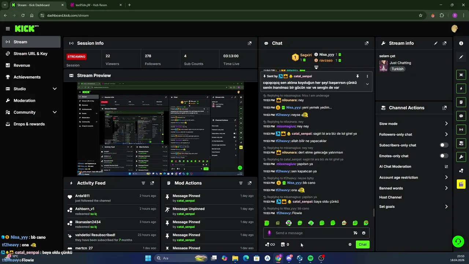Edit stream info with the pencil icon
This screenshot has height=264, width=469.
(x=436, y=43)
